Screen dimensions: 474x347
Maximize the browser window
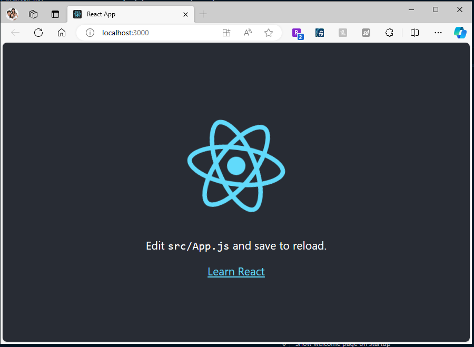[436, 9]
